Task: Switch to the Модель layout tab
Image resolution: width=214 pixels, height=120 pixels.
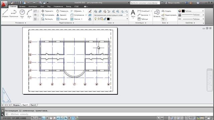Action: [16, 105]
